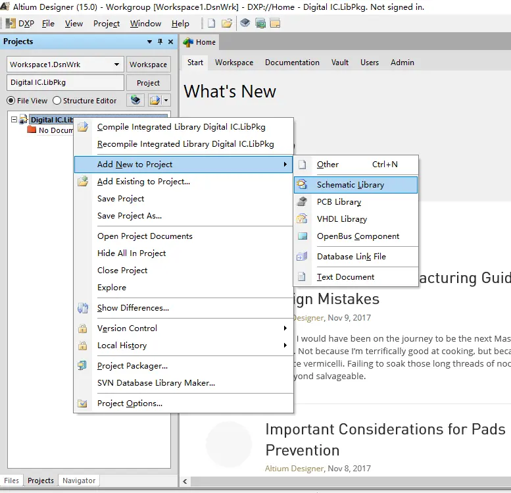The image size is (511, 493).
Task: Select Schematic Library from submenu
Action: [x=350, y=185]
